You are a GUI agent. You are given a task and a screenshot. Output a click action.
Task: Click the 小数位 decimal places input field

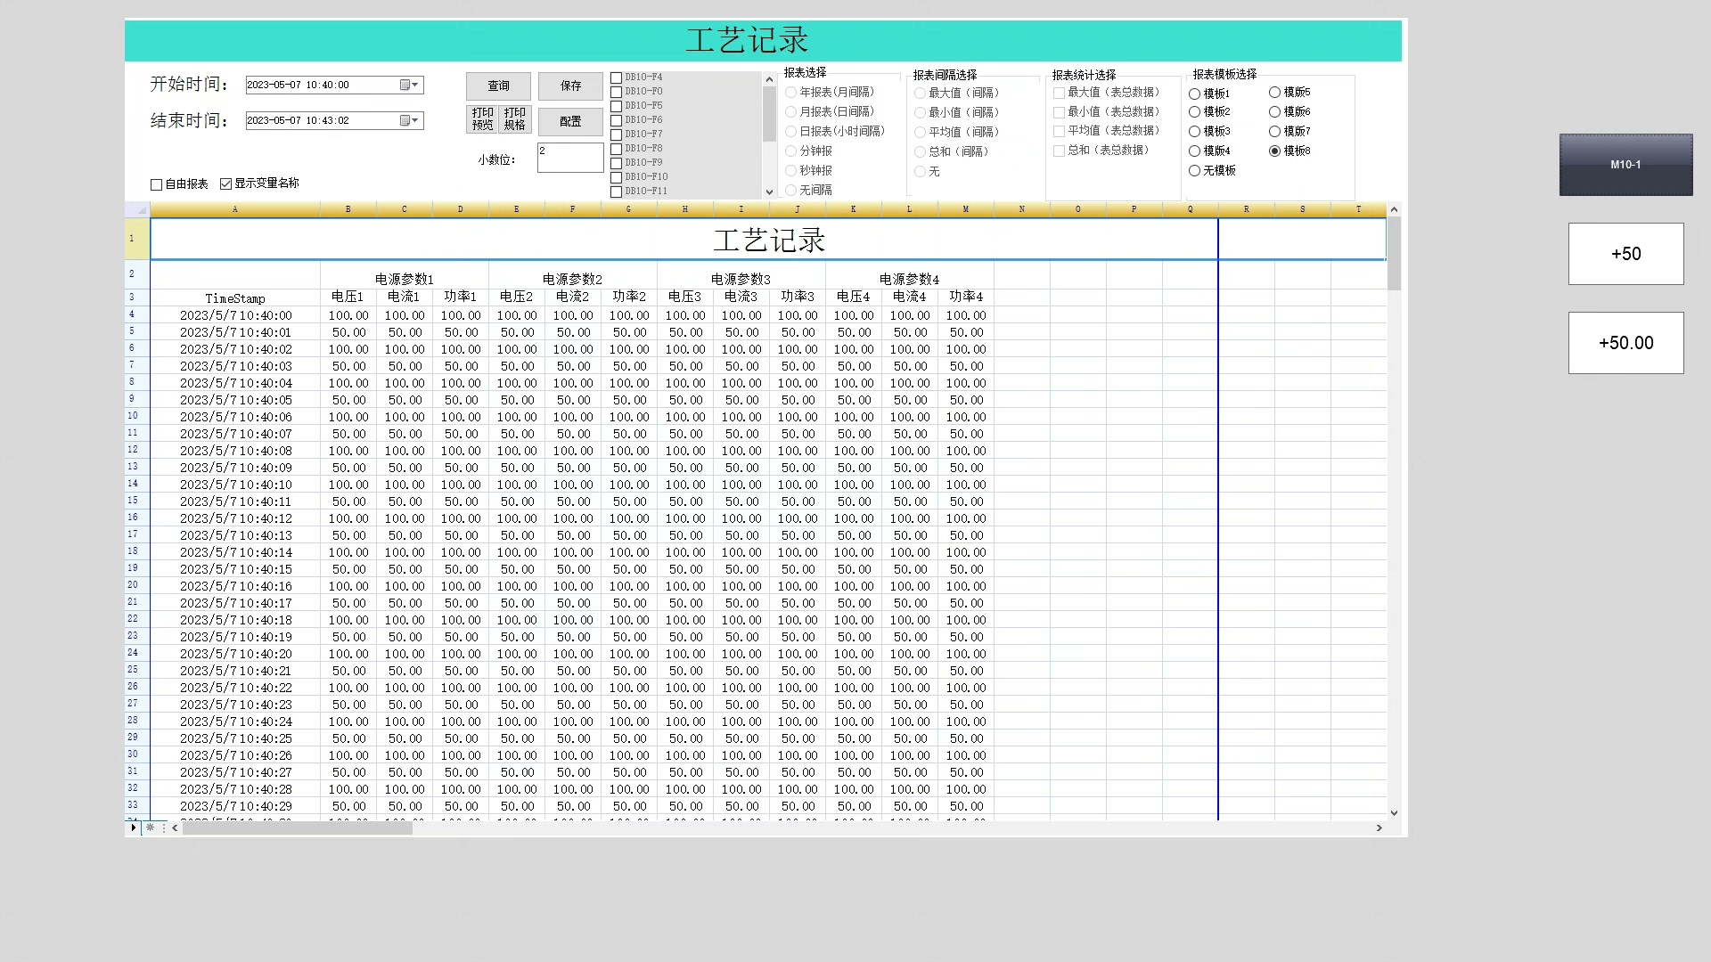tap(570, 158)
